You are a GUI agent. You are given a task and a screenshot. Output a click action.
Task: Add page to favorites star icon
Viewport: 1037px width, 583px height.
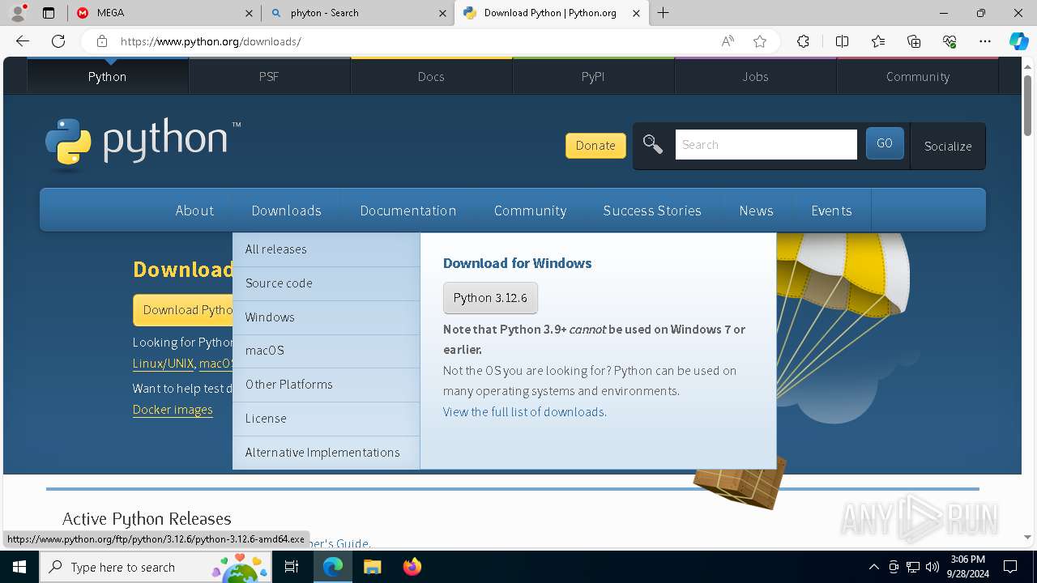[760, 41]
